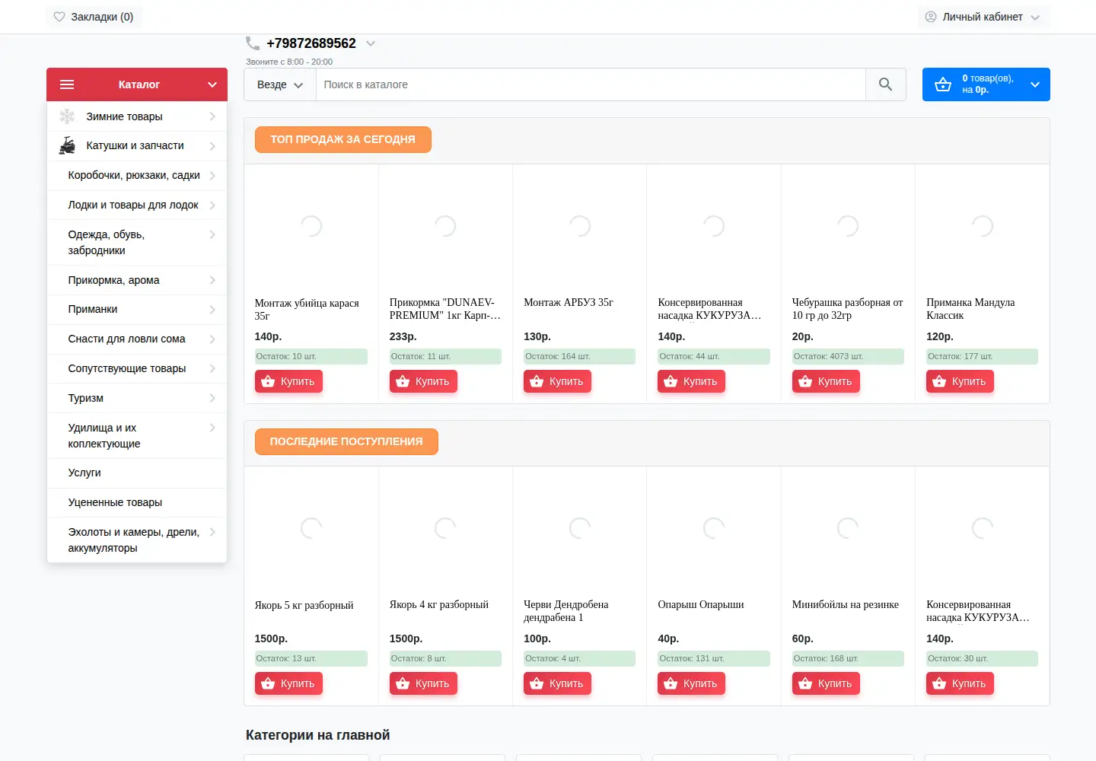The height and width of the screenshot is (761, 1096).
Task: Click ТОП ПРОДАЖ ЗА СЕГОДНЯ tab
Action: pos(343,139)
